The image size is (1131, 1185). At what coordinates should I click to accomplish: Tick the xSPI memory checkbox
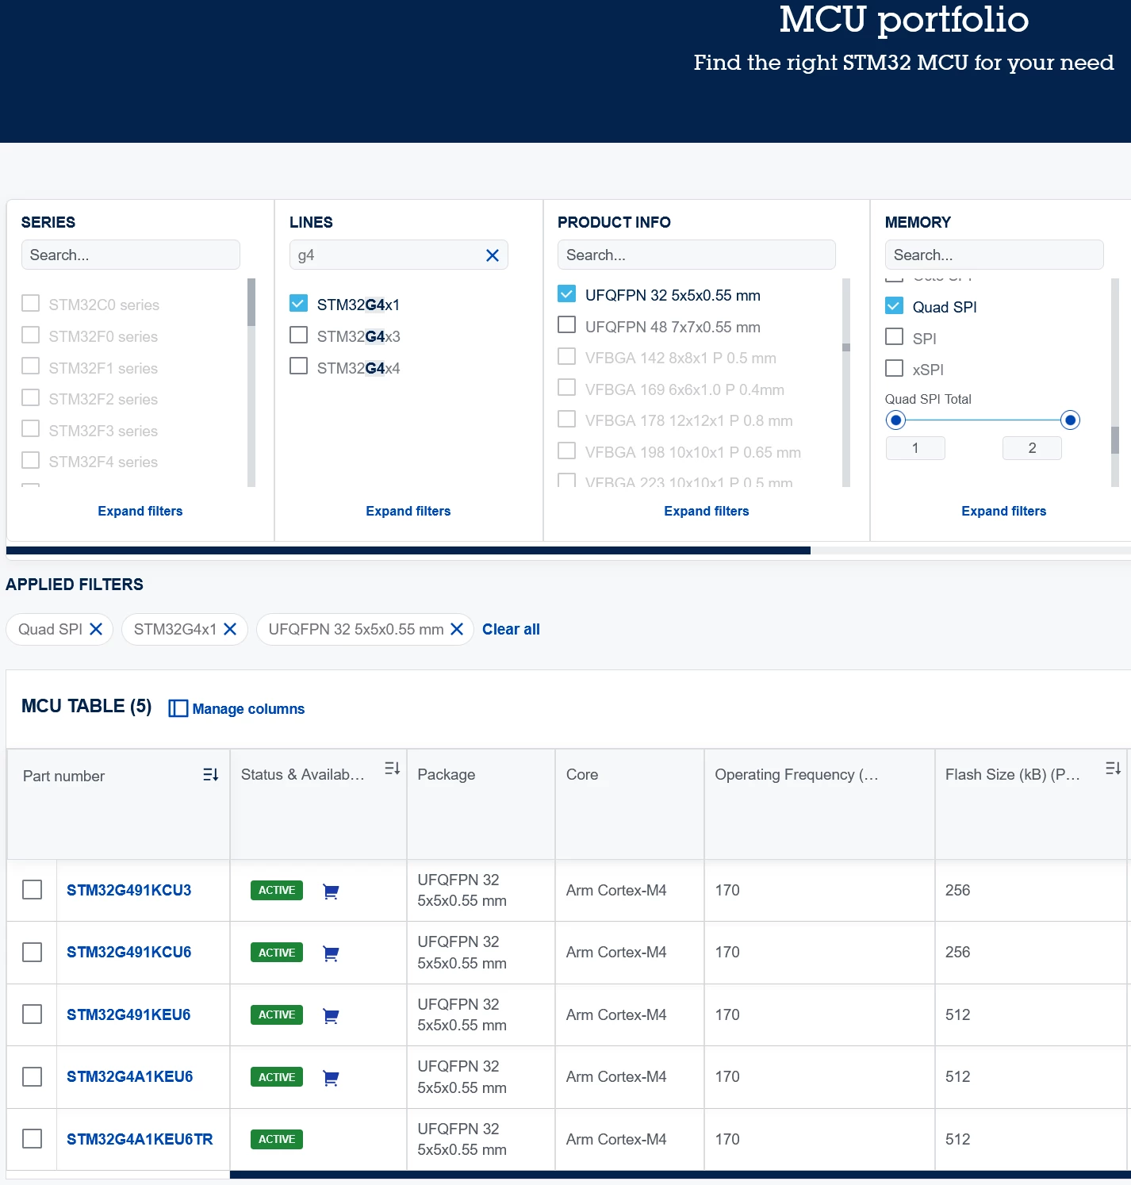(894, 368)
